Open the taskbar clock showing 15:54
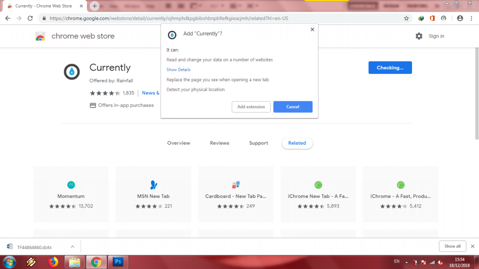The width and height of the screenshot is (479, 269). pos(460,262)
